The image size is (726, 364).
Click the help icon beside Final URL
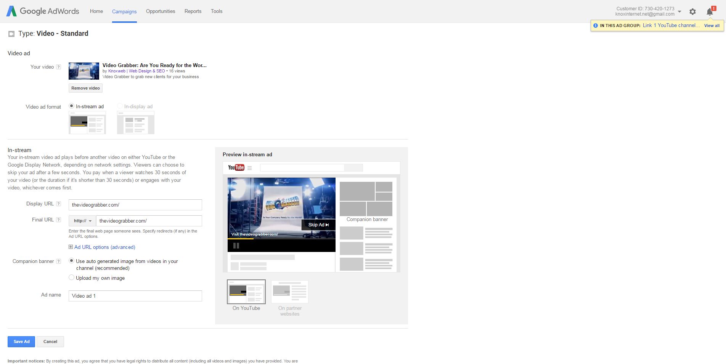(x=58, y=220)
